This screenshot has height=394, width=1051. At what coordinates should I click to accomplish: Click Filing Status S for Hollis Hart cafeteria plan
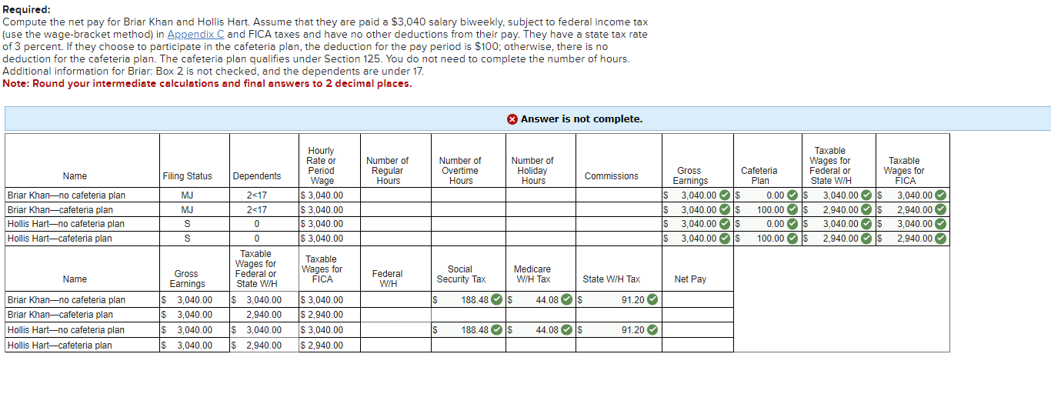click(x=187, y=239)
